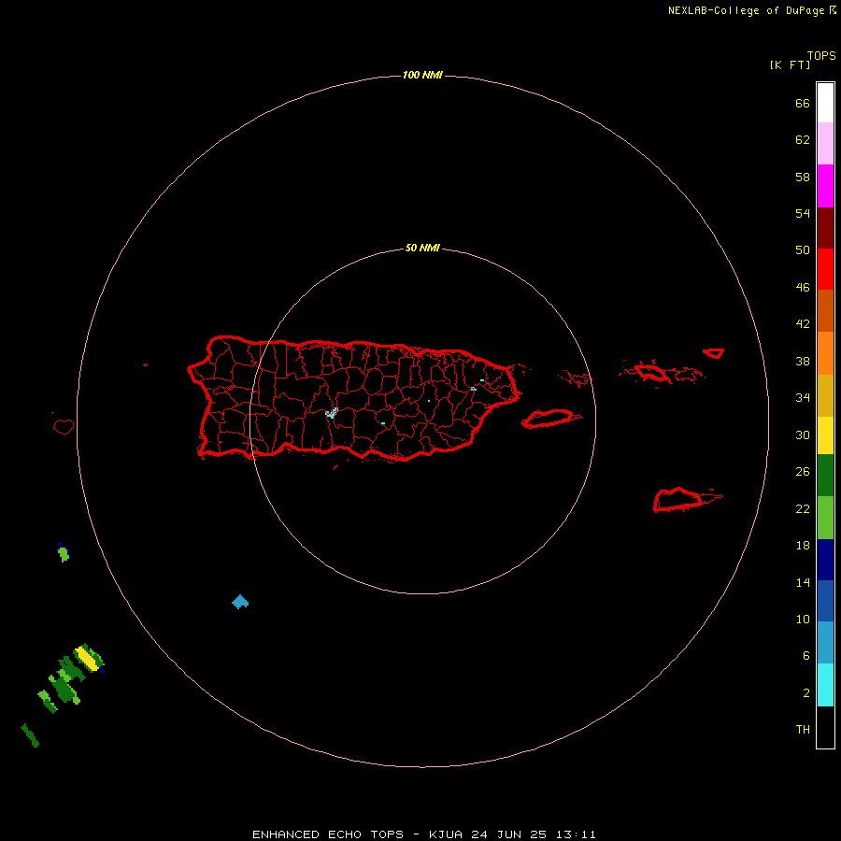This screenshot has width=841, height=841.
Task: Click the '10' legend value
Action: (803, 619)
